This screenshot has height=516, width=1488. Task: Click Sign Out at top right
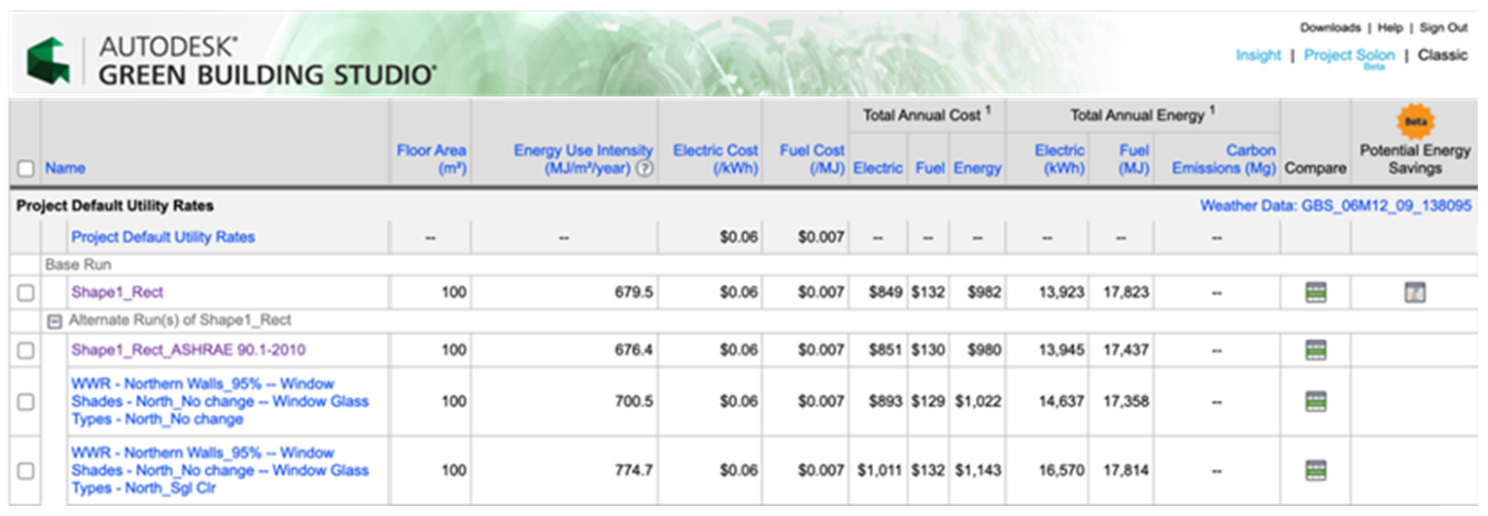(1443, 28)
